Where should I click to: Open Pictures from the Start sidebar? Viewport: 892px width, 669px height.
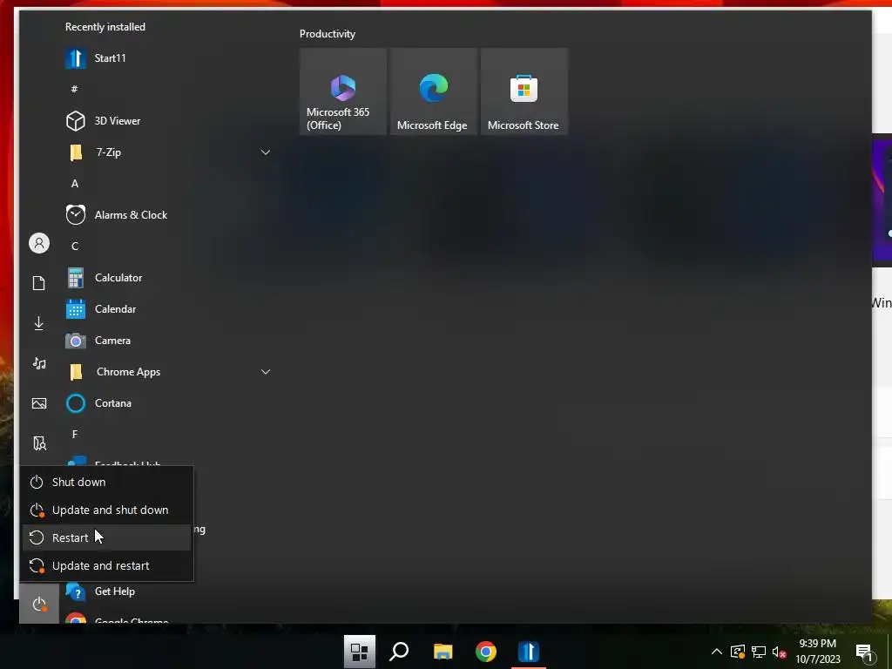click(39, 403)
